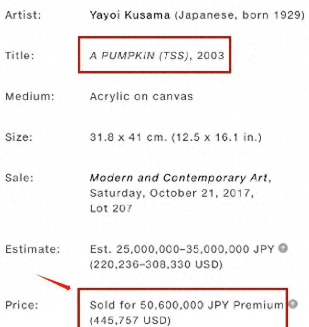Click the help icon next to Premium price
Screen dimensions: 309x327
tap(293, 304)
